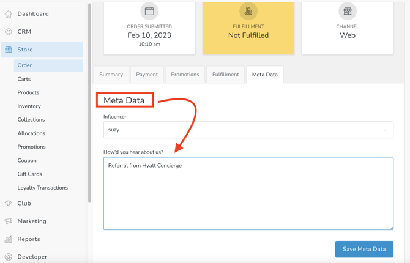
Task: Select the Promotions tab
Action: coord(185,75)
